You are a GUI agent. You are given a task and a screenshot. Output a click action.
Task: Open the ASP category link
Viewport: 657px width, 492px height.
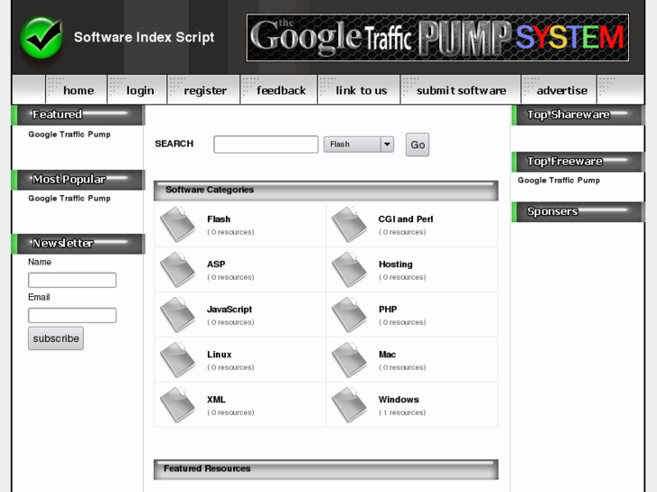(x=216, y=265)
